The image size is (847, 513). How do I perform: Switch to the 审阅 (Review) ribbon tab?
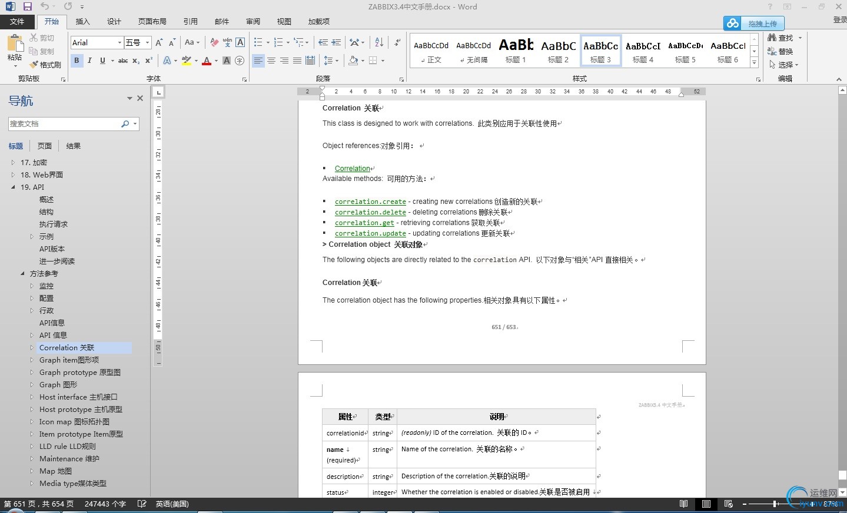coord(253,22)
